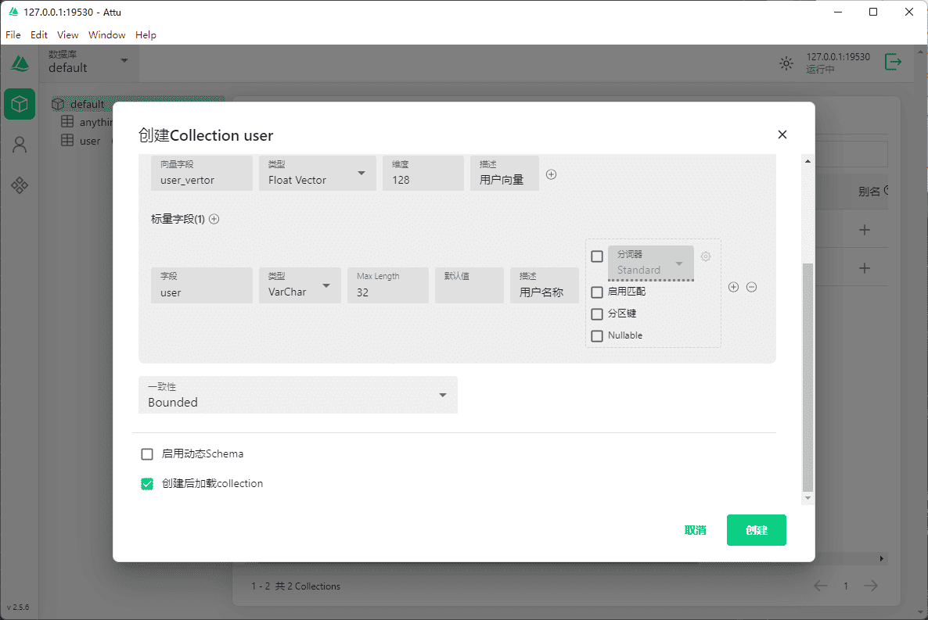Screen dimensions: 928x620
Task: Open the View menu
Action: [68, 35]
